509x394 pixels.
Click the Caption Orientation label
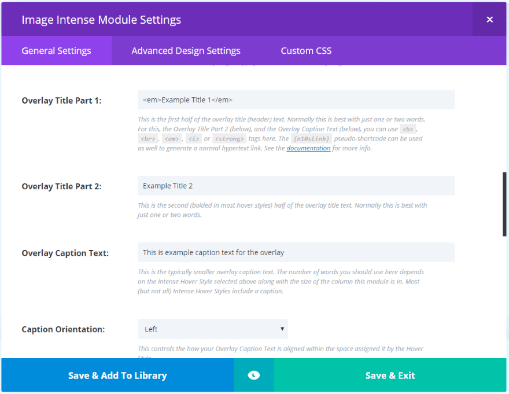(x=63, y=329)
